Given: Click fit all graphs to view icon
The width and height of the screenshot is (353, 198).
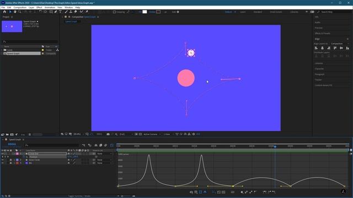Looking at the screenshot, I should click(x=223, y=192).
